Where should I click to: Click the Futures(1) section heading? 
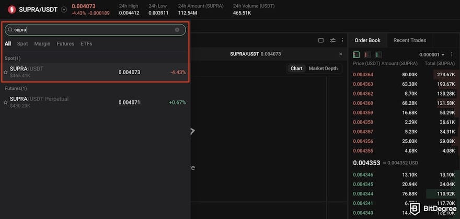tap(16, 88)
